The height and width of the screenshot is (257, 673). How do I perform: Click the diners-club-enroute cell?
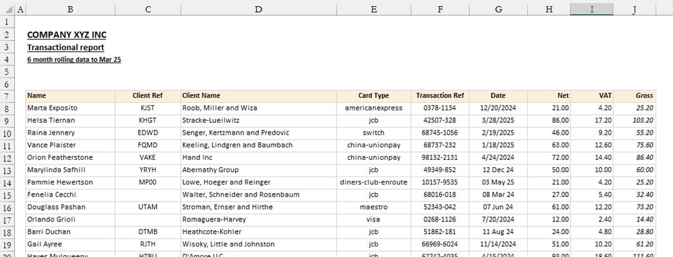[x=373, y=182]
